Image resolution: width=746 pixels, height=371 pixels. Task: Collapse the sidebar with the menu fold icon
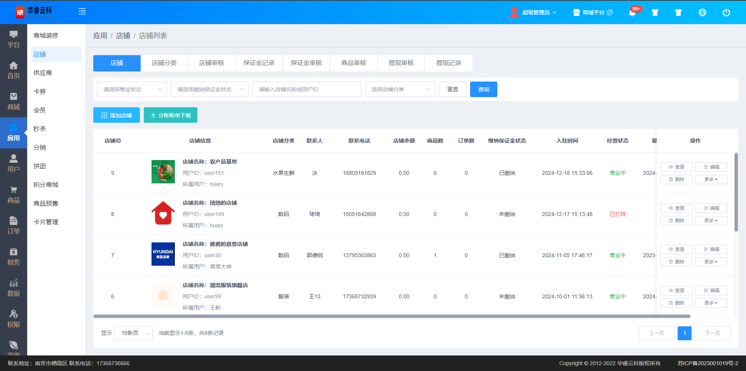[82, 12]
